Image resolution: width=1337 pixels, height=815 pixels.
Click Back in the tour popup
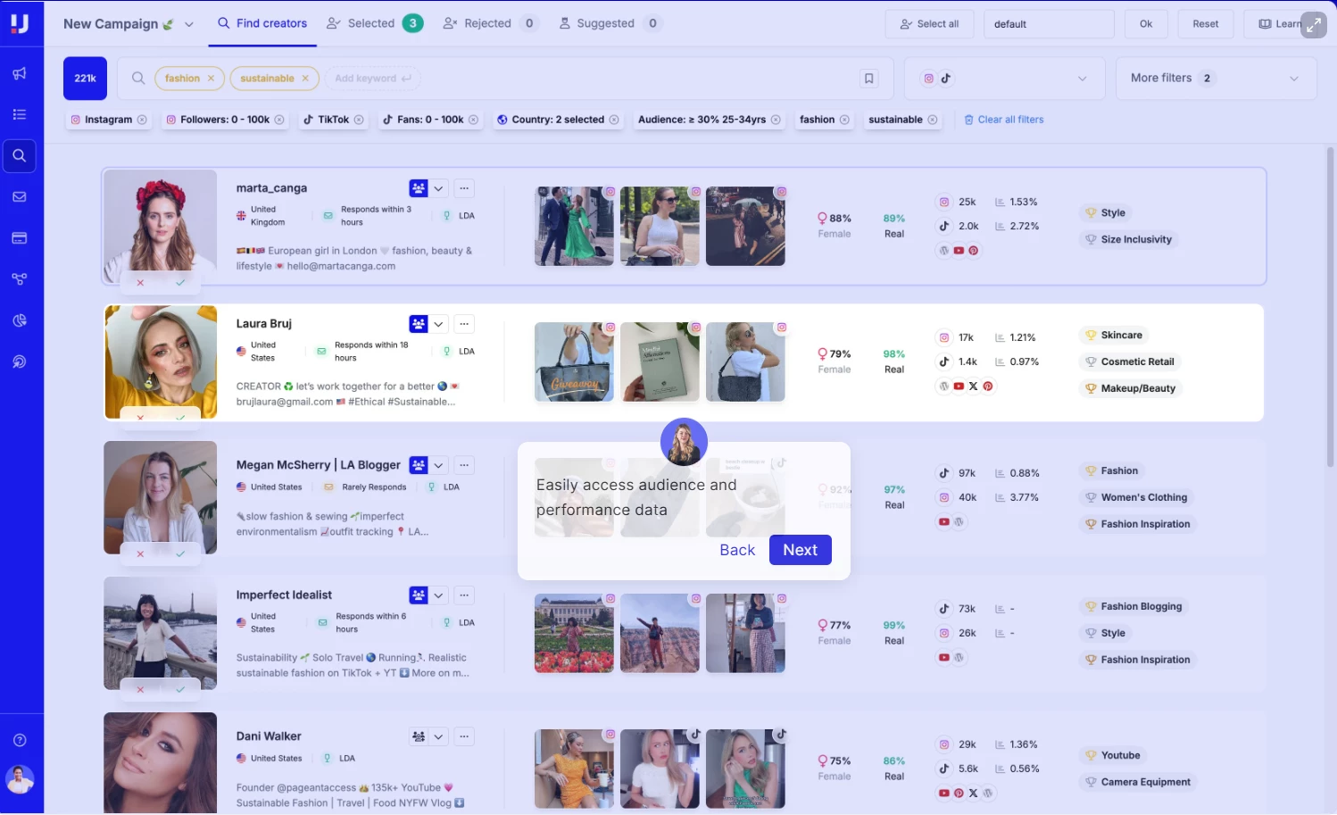click(737, 550)
